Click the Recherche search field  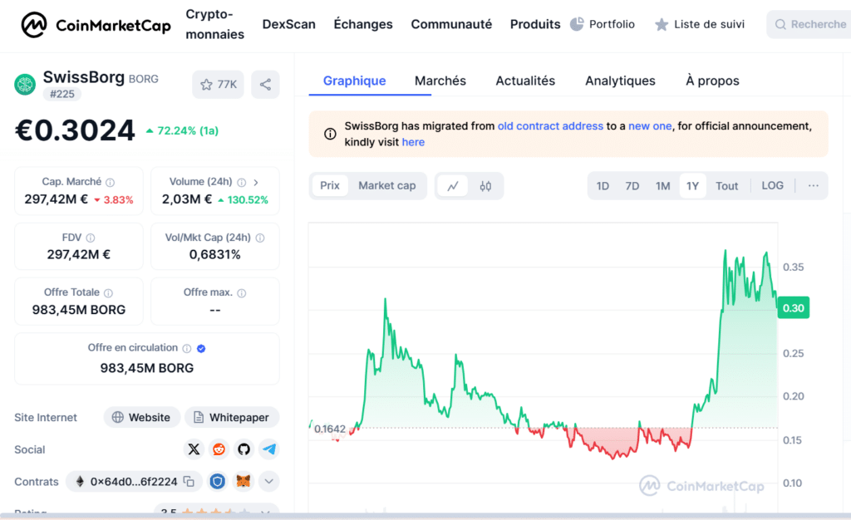[x=809, y=24]
